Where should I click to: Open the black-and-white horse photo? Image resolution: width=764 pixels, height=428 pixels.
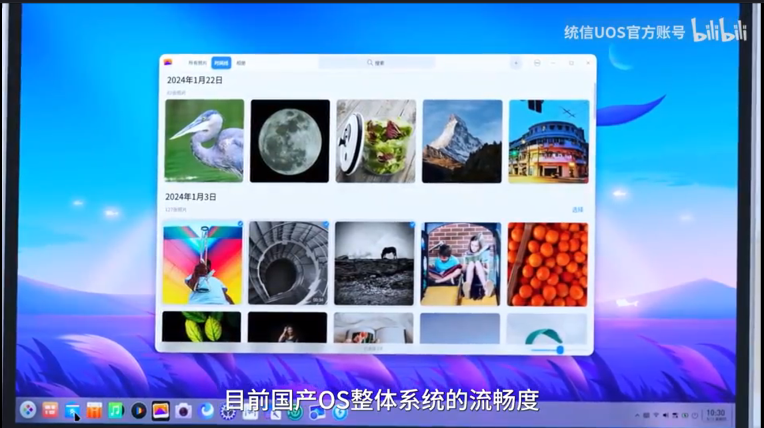pyautogui.click(x=374, y=263)
